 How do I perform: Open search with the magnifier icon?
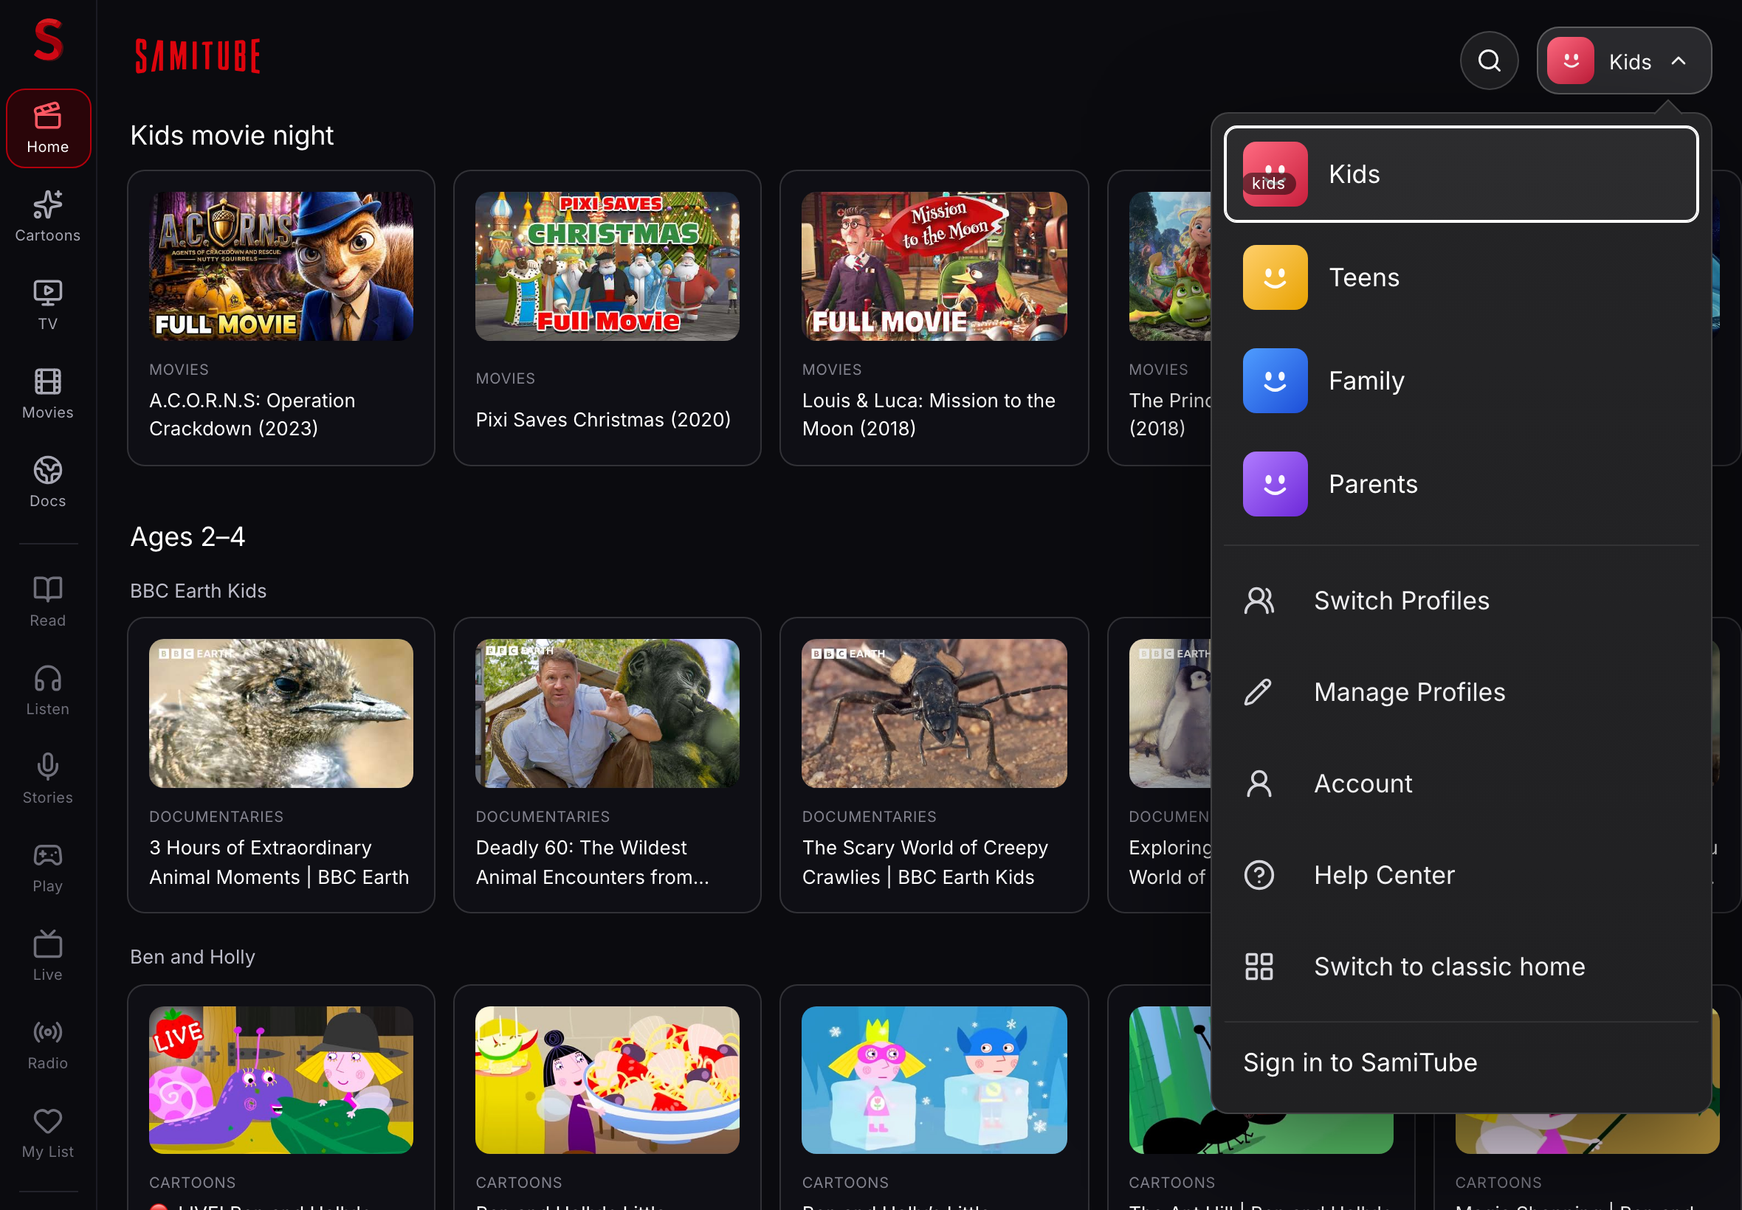pos(1489,60)
